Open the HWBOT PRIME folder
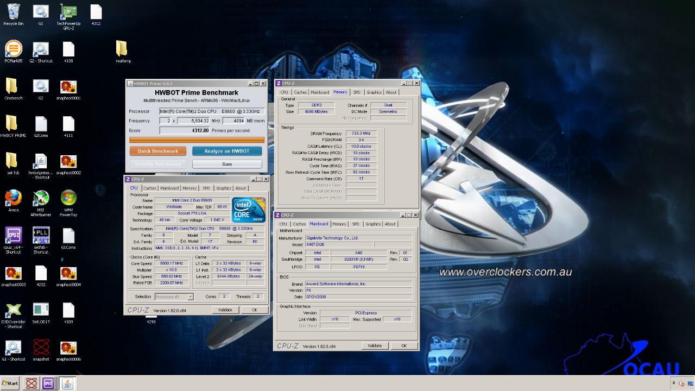The image size is (695, 391). (x=14, y=127)
